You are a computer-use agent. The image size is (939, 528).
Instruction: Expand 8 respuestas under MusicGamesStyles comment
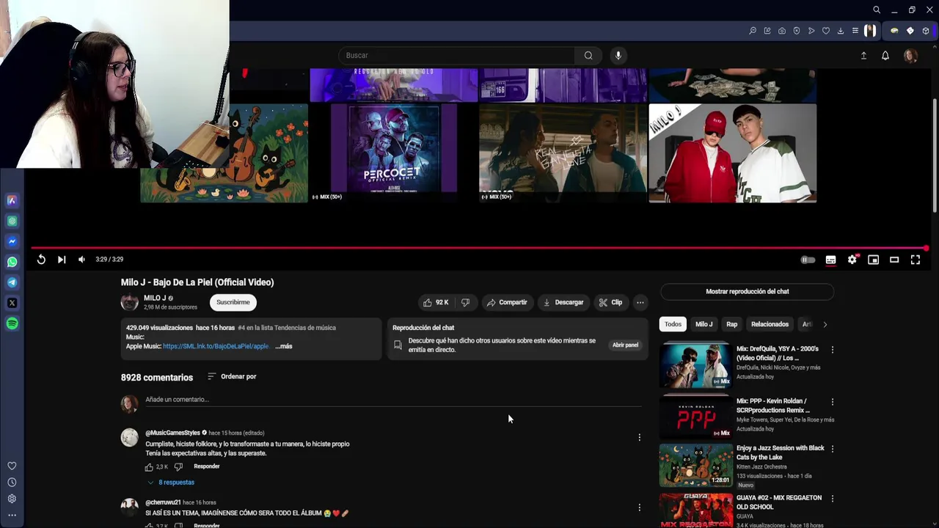[x=171, y=483]
